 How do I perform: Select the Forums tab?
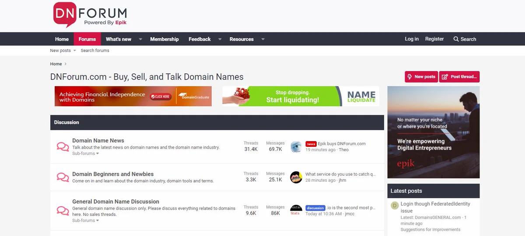pos(87,39)
